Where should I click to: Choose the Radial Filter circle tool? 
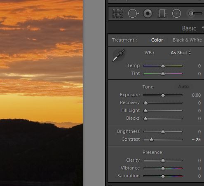(x=176, y=14)
